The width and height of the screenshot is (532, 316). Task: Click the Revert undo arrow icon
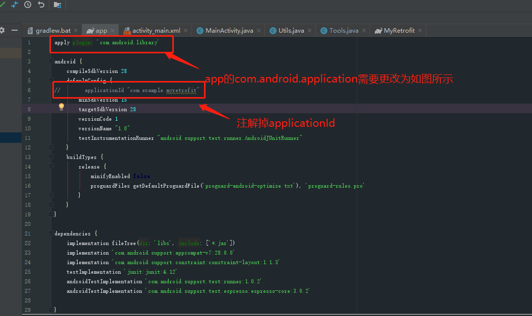click(41, 5)
